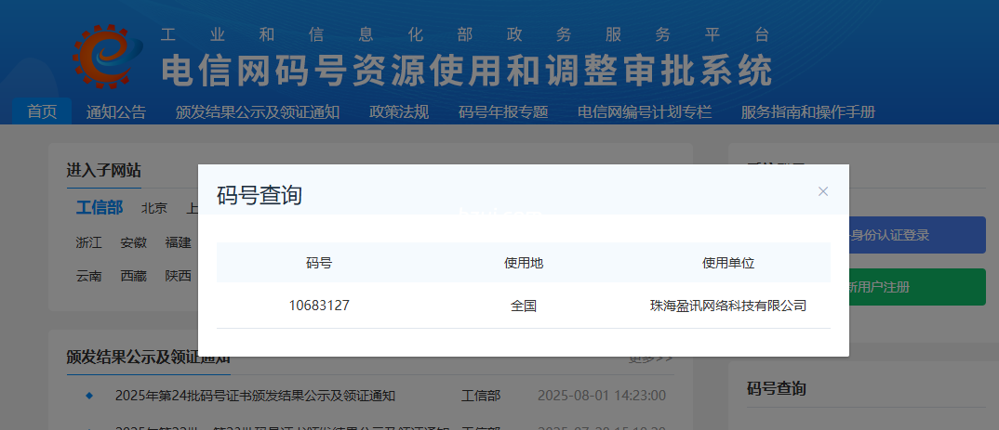Select 西藏 sub-site link
999x430 pixels.
(133, 276)
